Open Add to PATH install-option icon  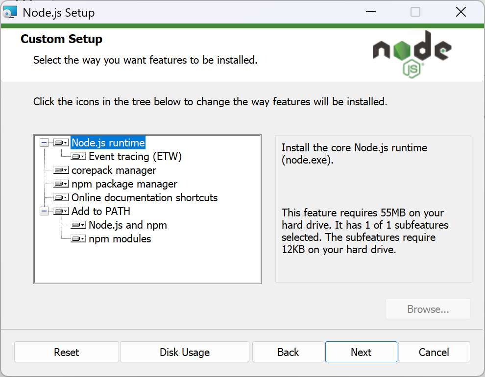click(x=61, y=212)
